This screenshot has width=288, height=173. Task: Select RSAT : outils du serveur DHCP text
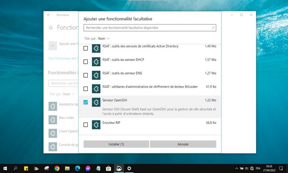(x=123, y=59)
